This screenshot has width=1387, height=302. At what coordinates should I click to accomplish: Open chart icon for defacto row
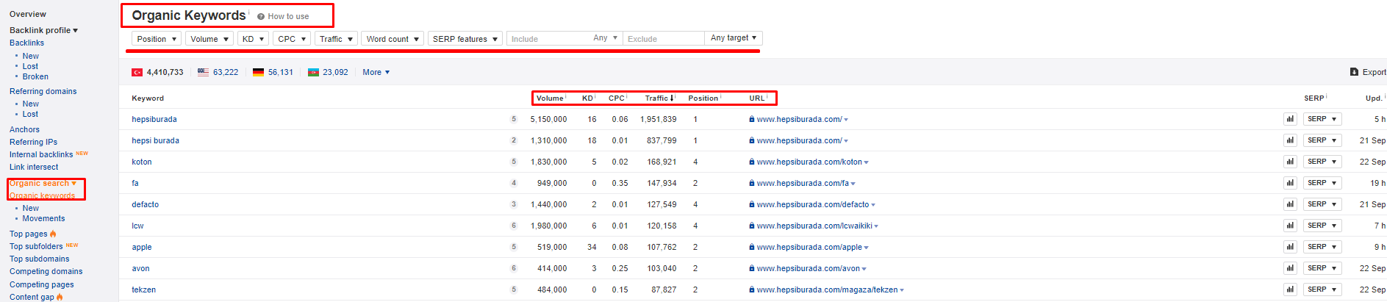pos(1290,204)
